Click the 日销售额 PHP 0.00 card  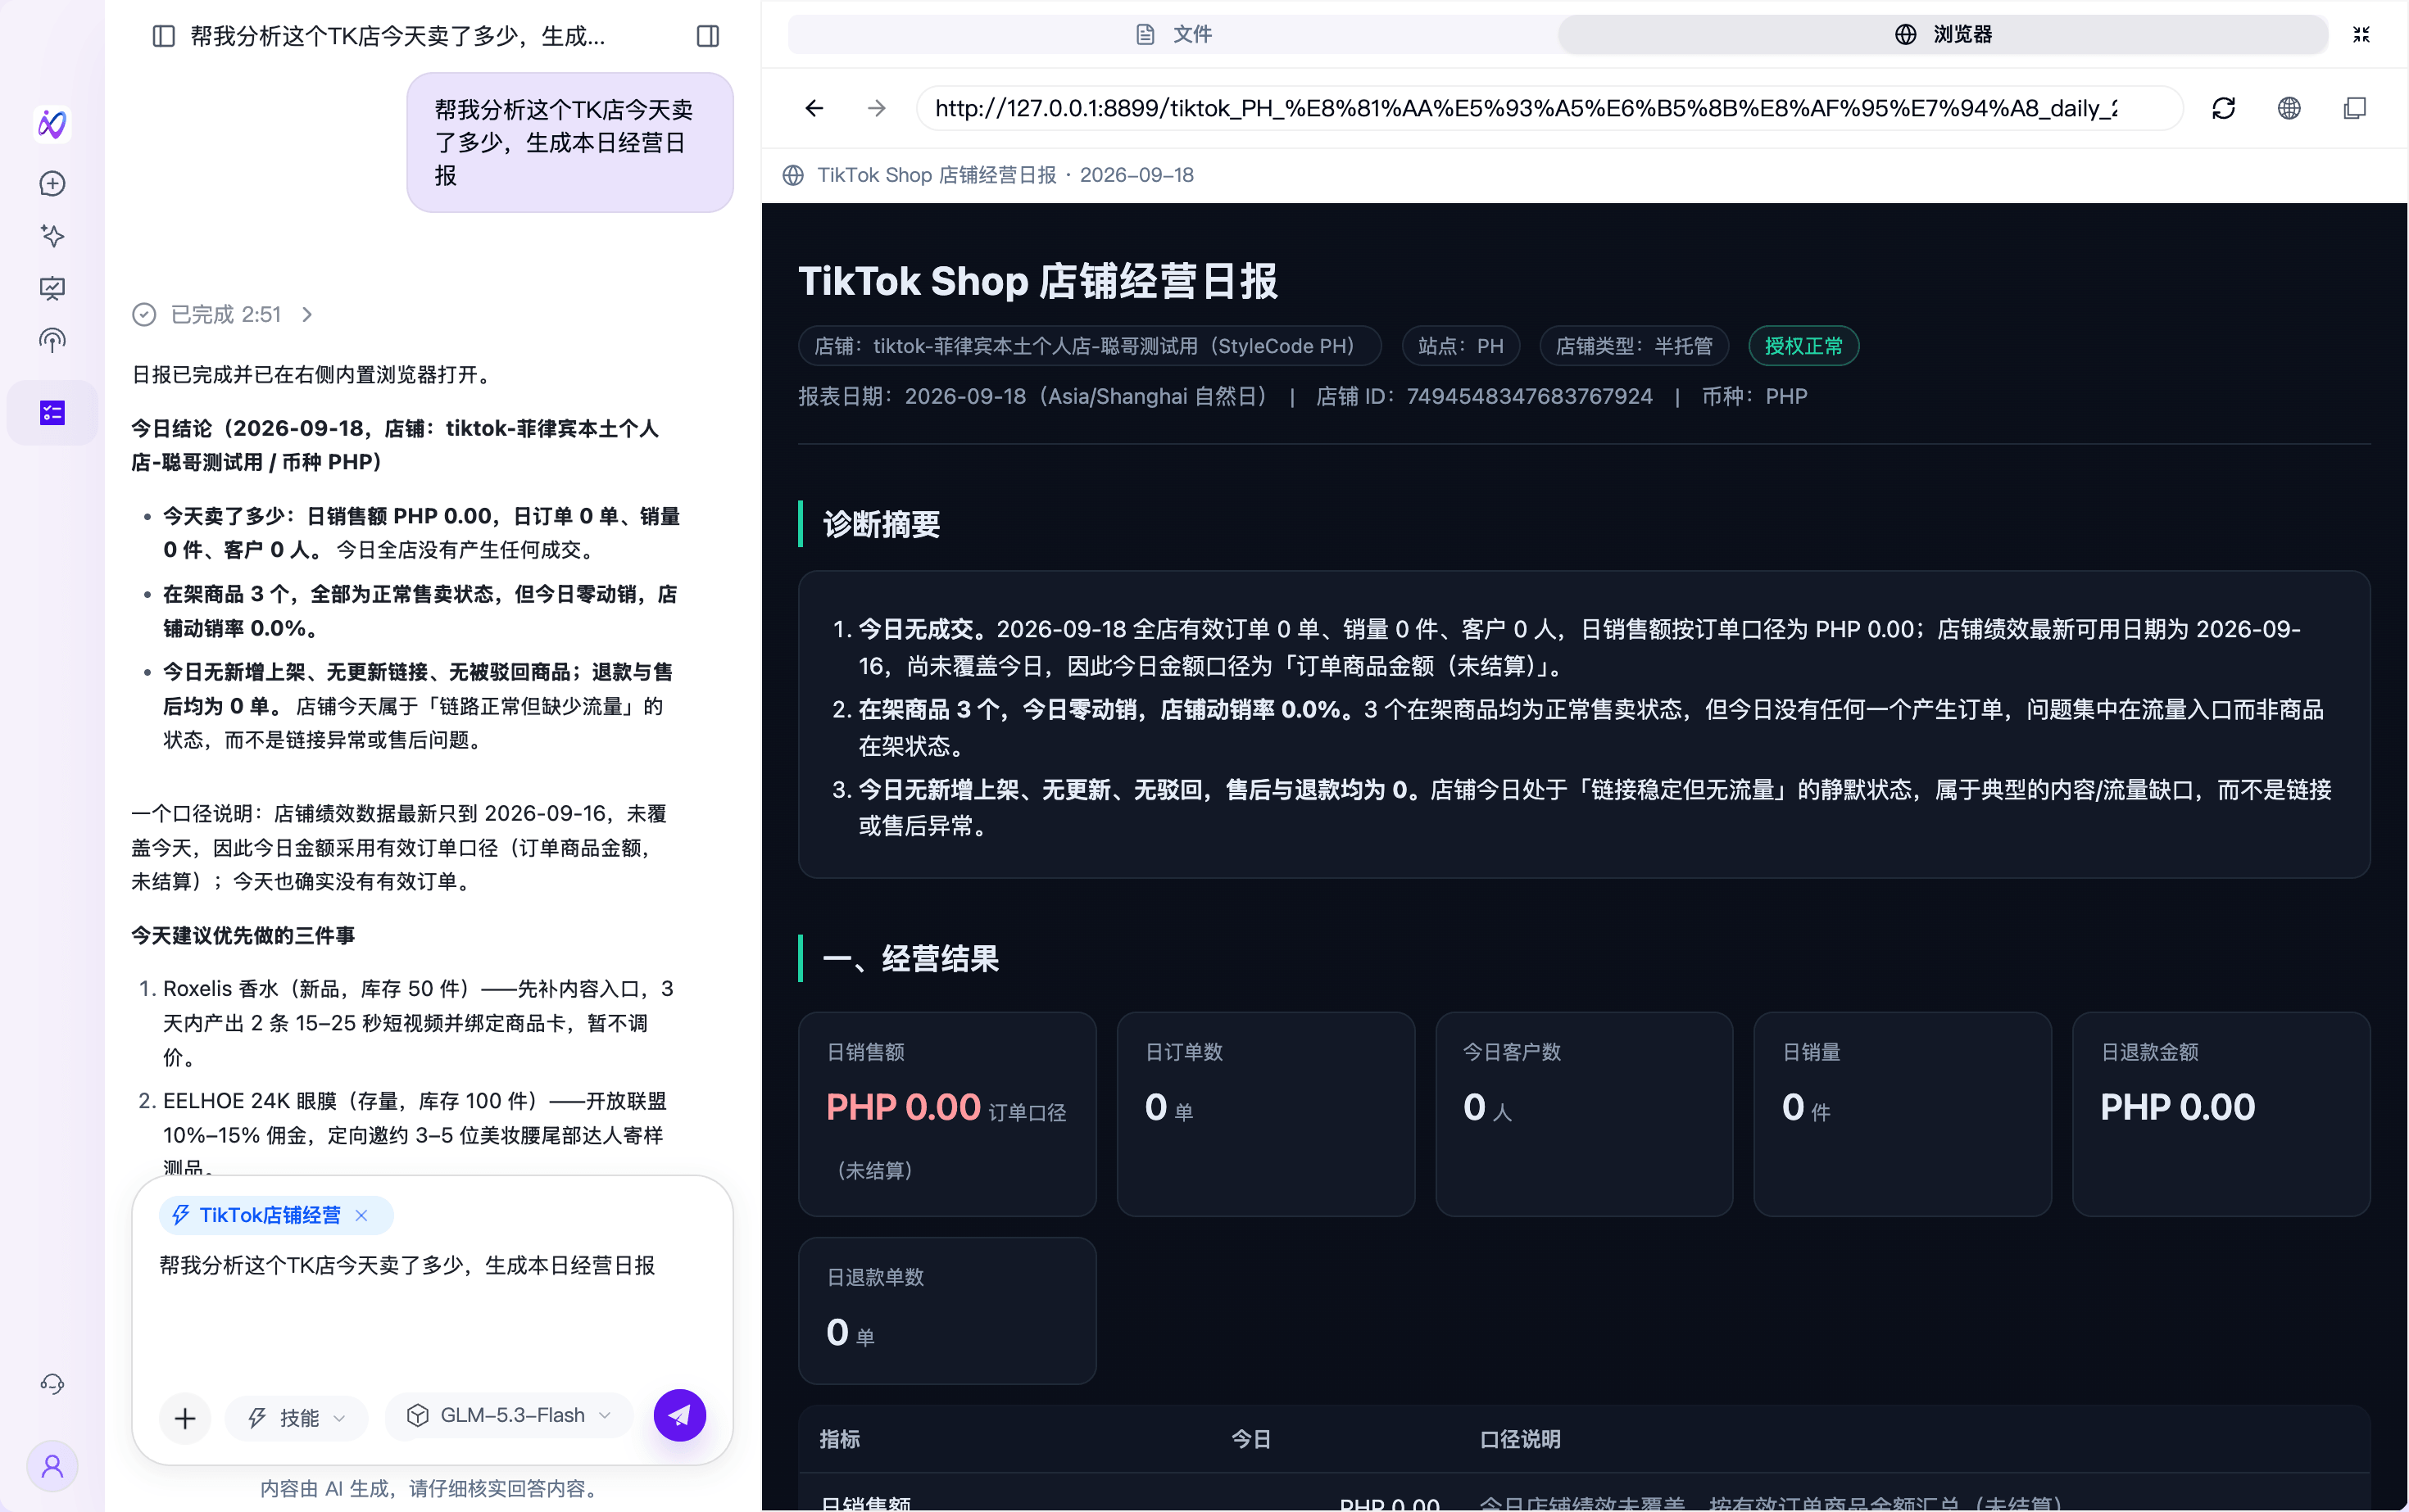(x=947, y=1114)
